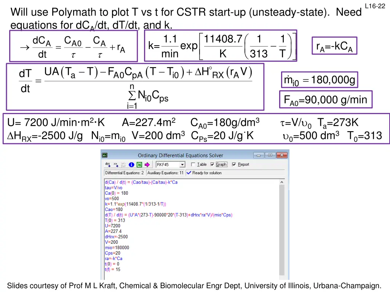Click the 'Cps=20' line
390x292 pixels.
[x=112, y=253]
